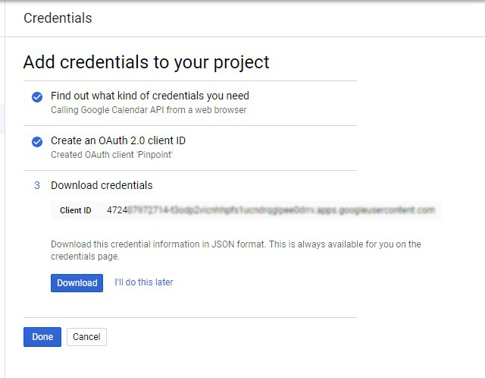Click the checkmark icon beside Find out credentials step
Viewport: 485px width, 378px height.
pyautogui.click(x=36, y=96)
